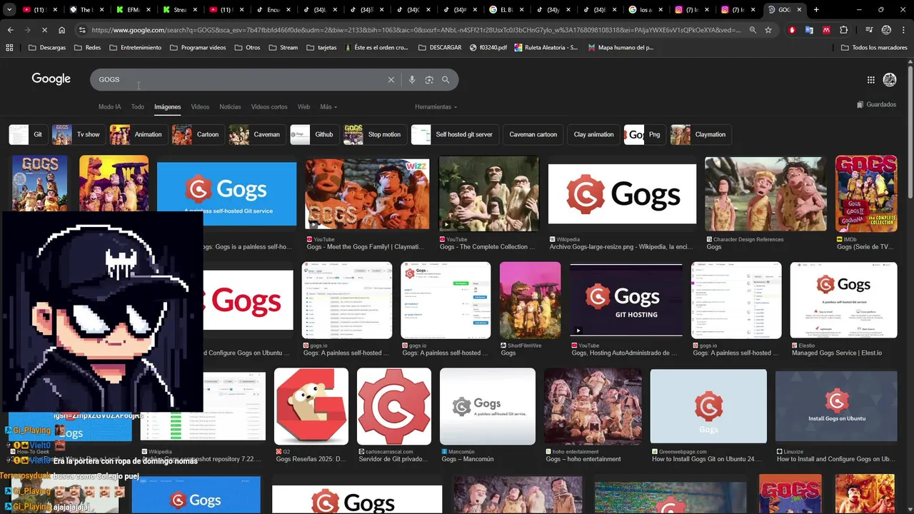Image resolution: width=914 pixels, height=514 pixels.
Task: Open the browser three-dot menu
Action: [903, 30]
